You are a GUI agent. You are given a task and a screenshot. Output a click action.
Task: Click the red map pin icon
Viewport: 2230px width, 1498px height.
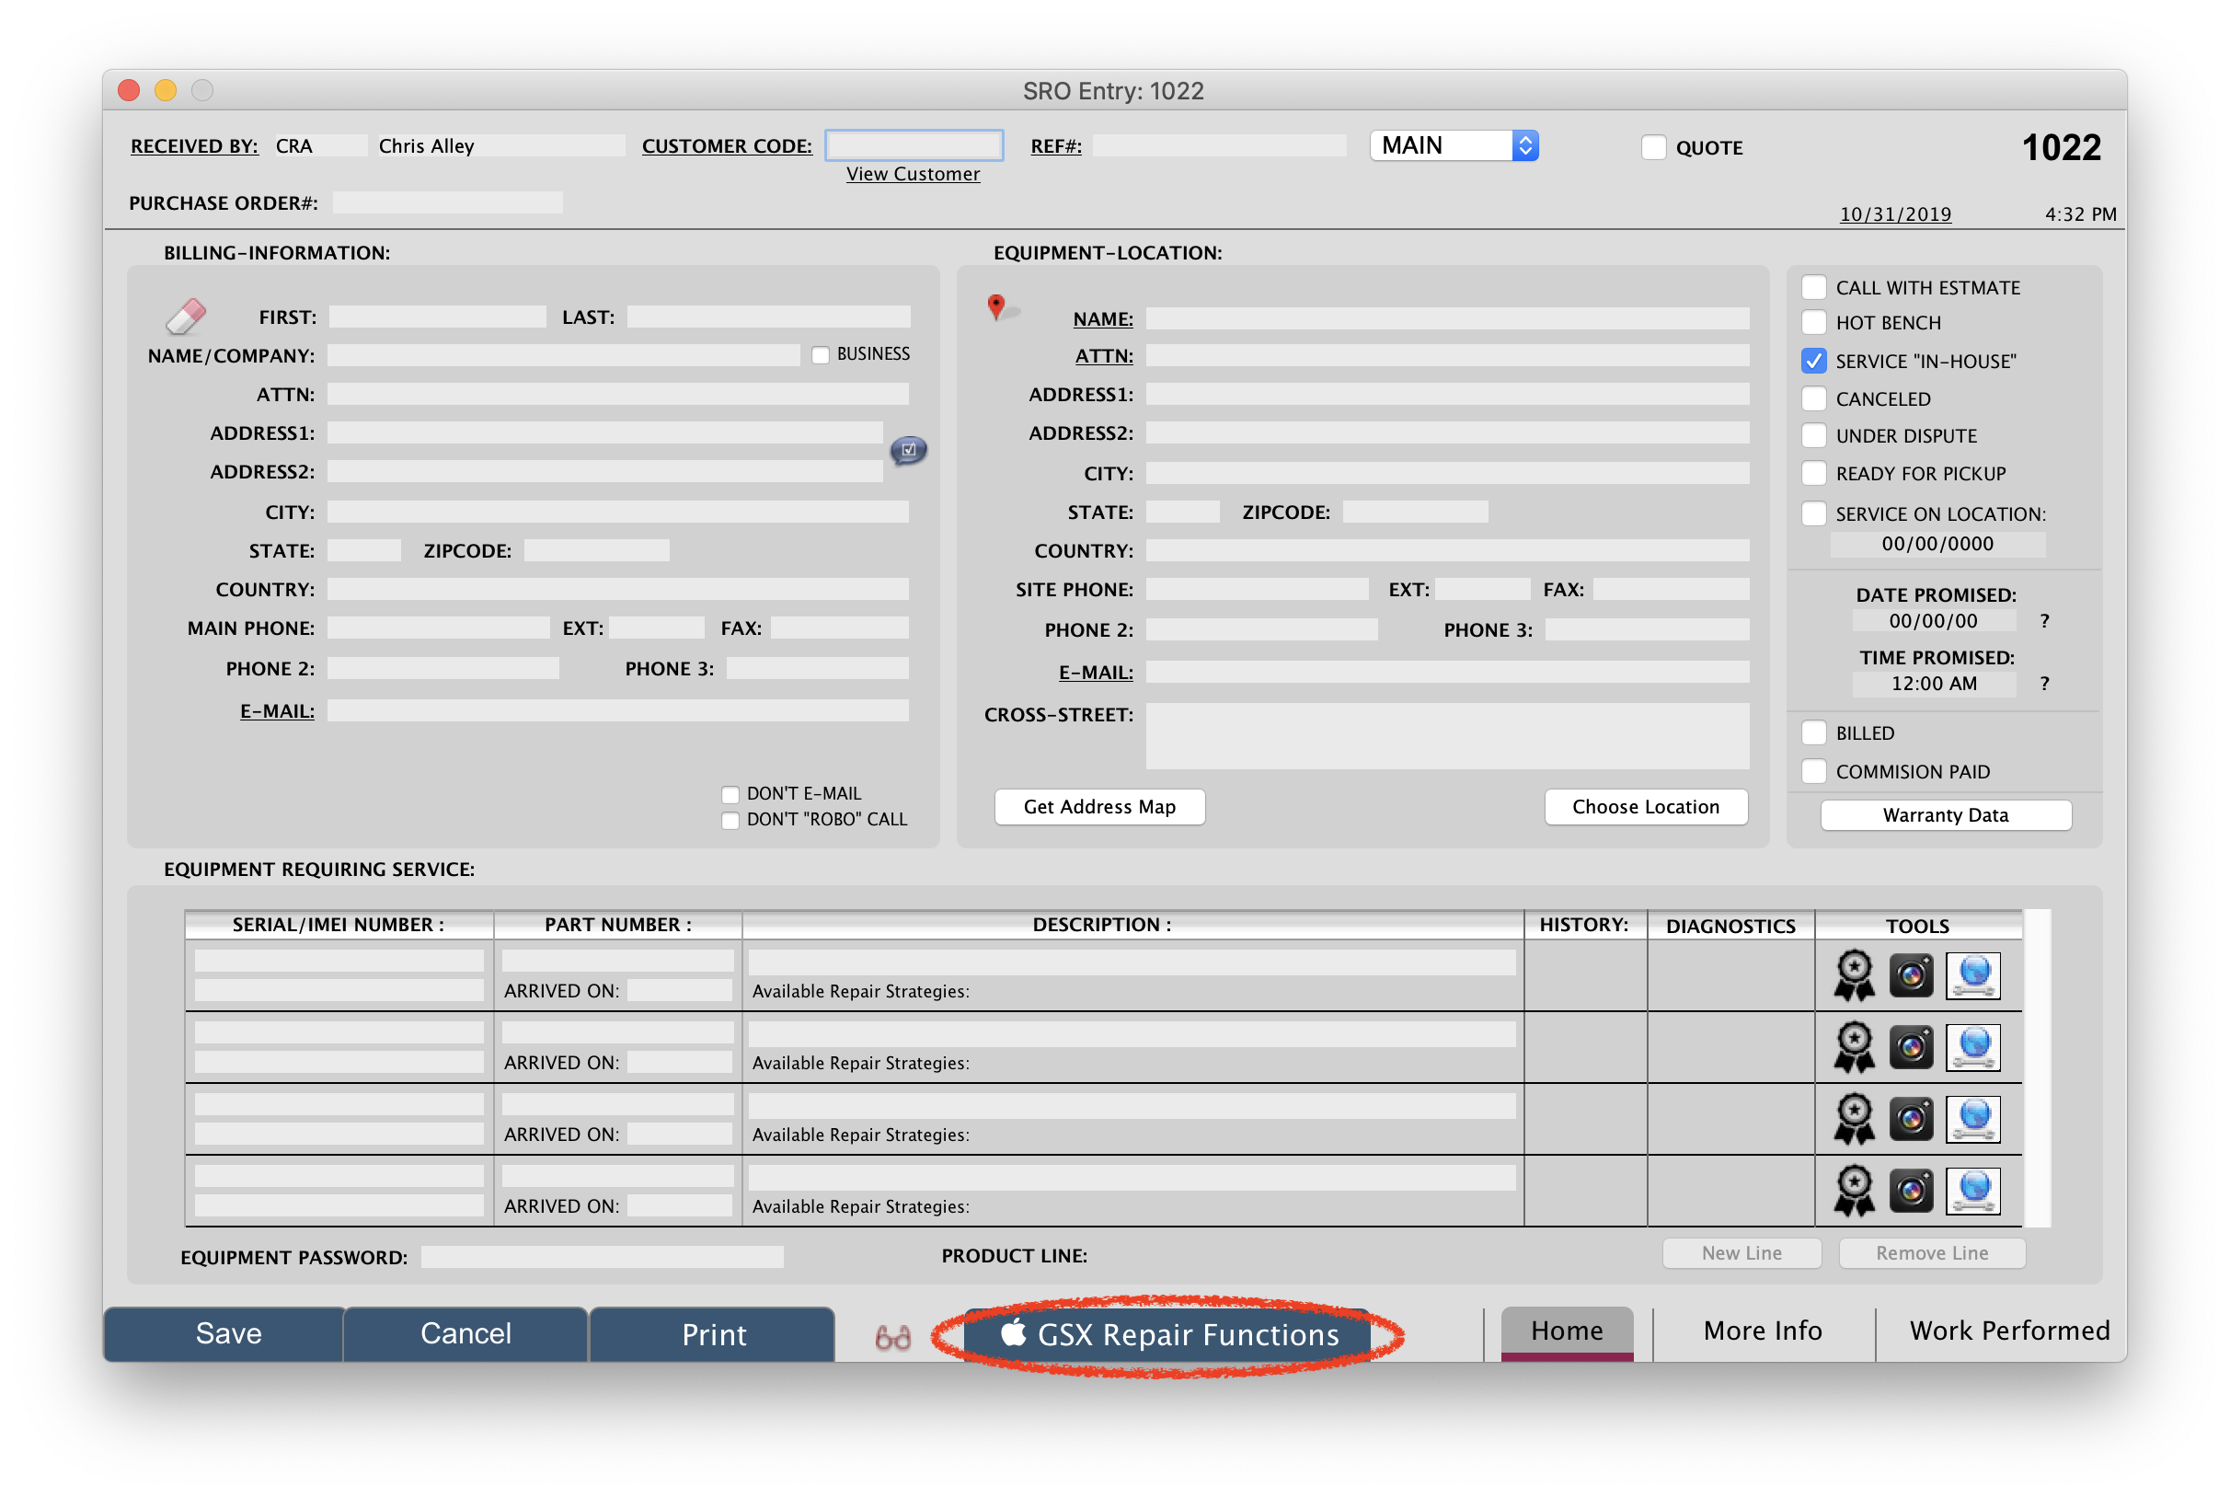click(996, 306)
